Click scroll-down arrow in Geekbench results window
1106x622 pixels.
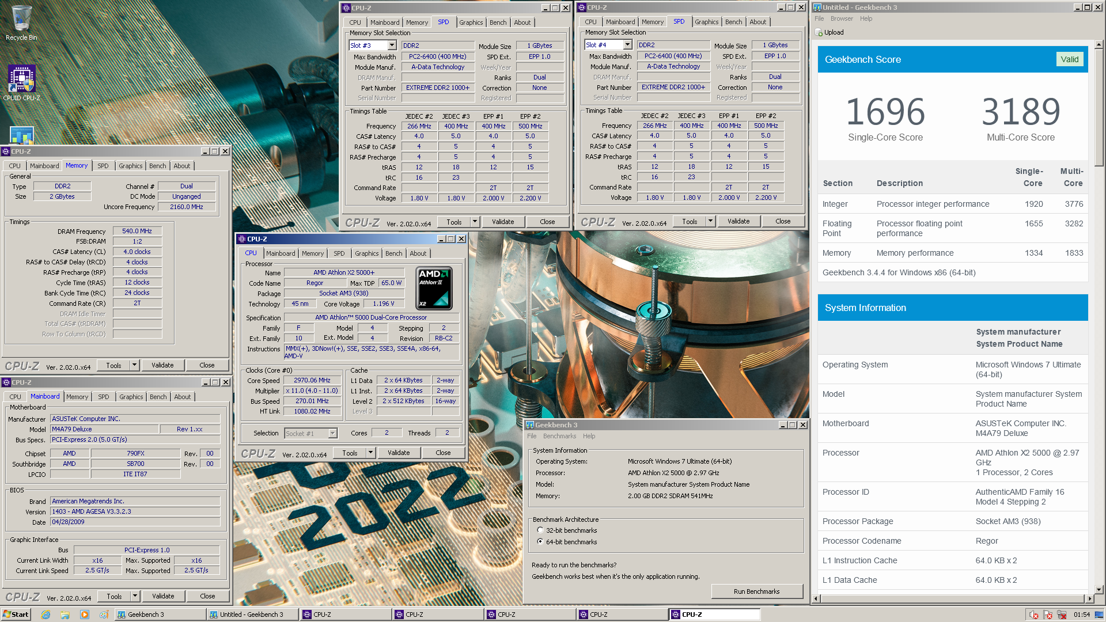coord(1099,589)
